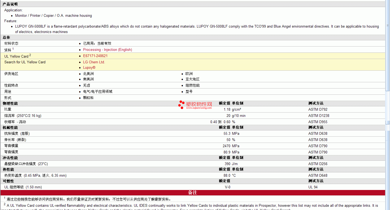390x210 pixels.
Task: Click ASTM D790 in the 弯曲模量 row
Action: (x=318, y=146)
